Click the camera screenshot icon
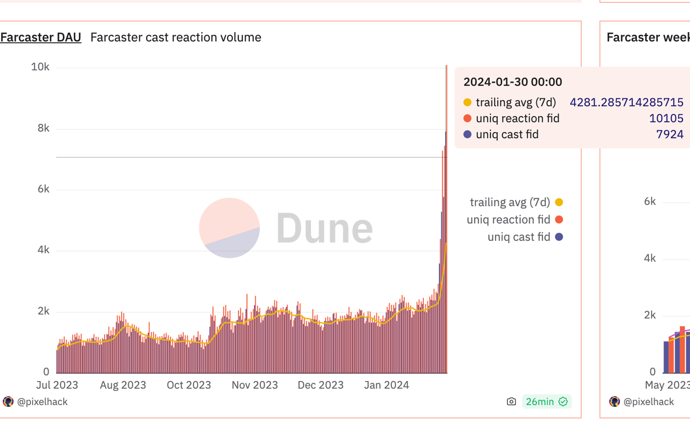 [511, 402]
